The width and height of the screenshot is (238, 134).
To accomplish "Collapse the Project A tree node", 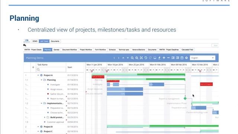I will 38,75.
